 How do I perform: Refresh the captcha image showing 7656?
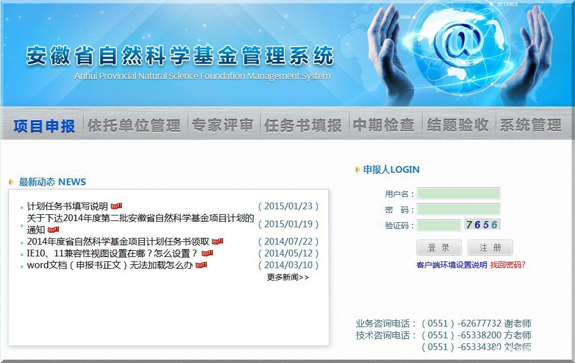pyautogui.click(x=482, y=225)
